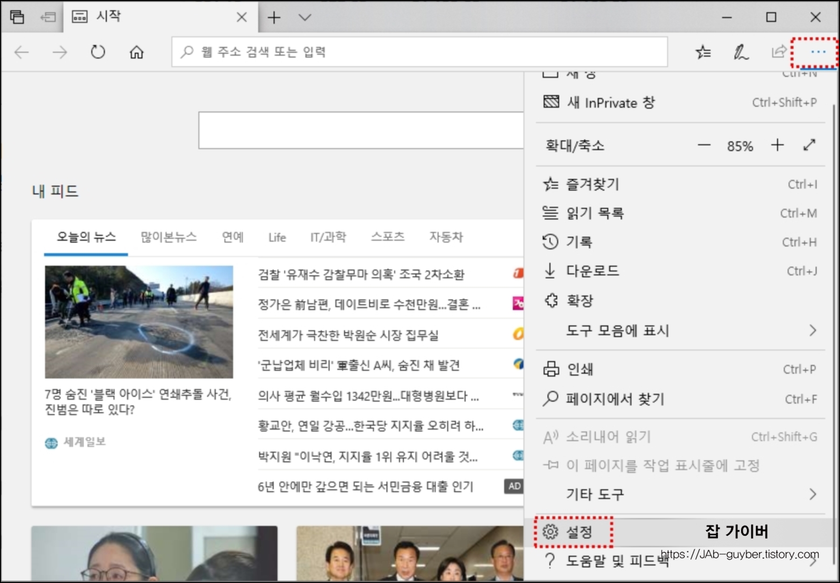This screenshot has height=583, width=840.
Task: Open 새 InPrivate 창
Action: [x=680, y=102]
